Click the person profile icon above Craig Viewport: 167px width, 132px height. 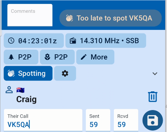(x=9, y=90)
